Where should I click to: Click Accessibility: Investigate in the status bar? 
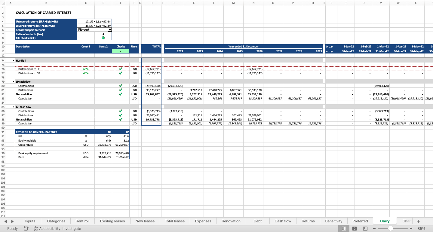click(x=57, y=229)
